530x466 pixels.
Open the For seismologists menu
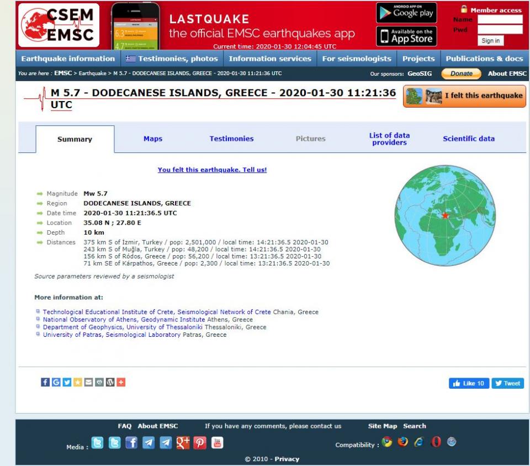(357, 59)
